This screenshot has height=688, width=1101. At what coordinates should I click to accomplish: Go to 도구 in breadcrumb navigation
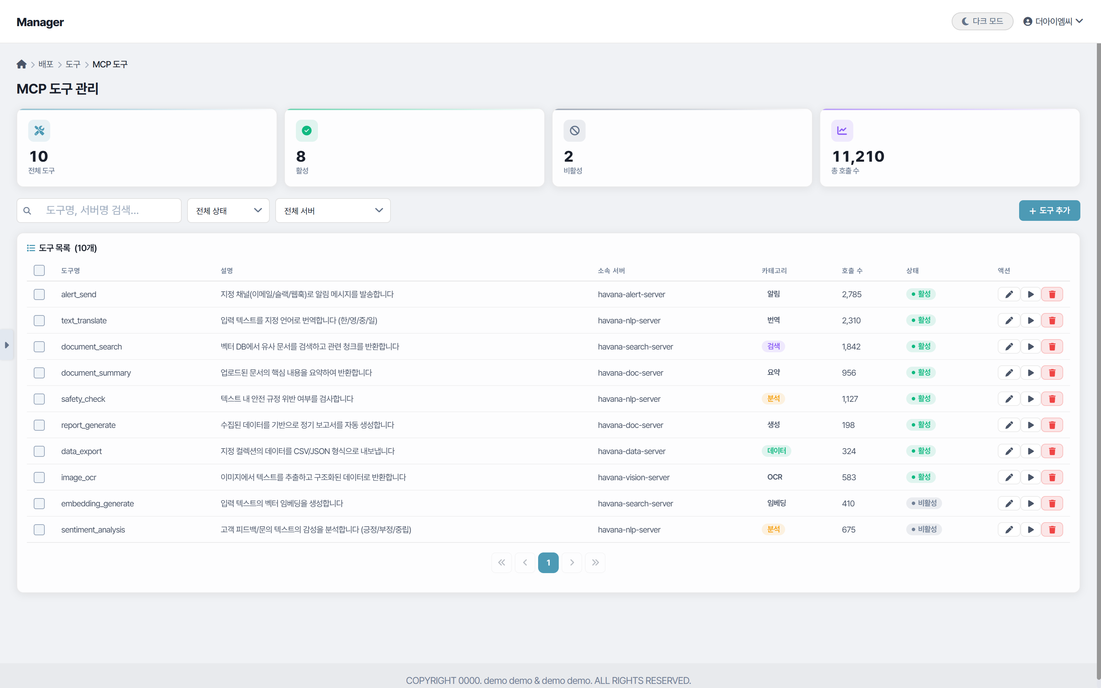coord(73,64)
